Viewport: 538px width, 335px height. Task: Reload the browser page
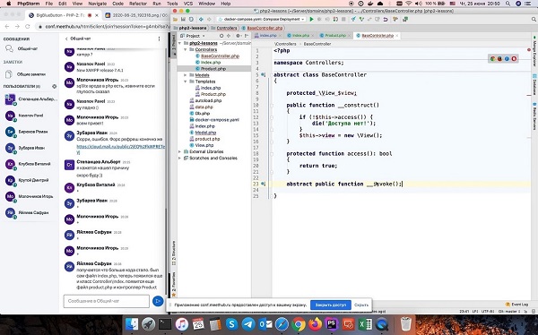(x=28, y=26)
